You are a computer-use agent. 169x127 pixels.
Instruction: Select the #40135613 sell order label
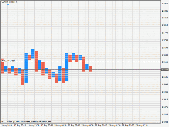8,61
